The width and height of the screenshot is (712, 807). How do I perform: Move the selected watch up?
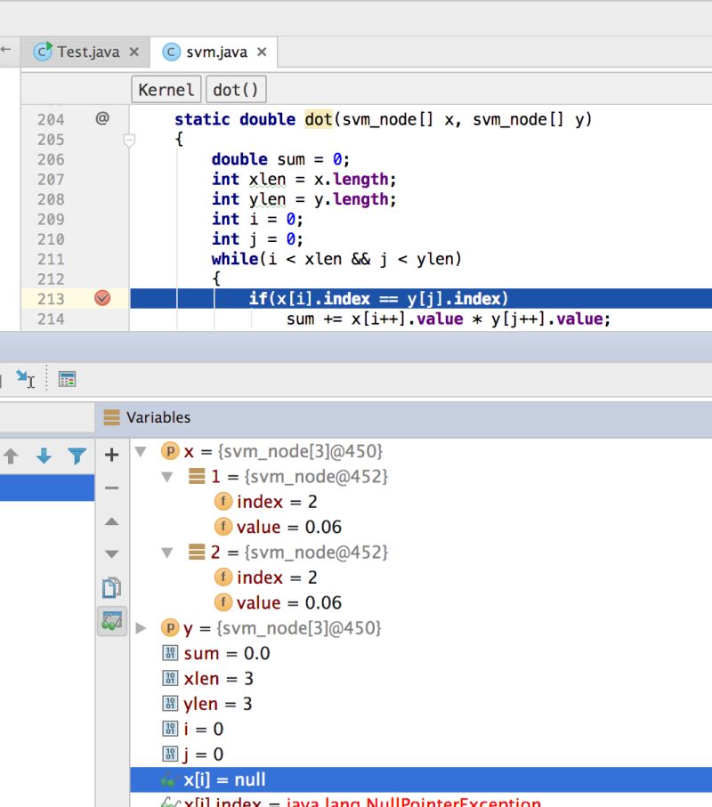[x=111, y=521]
